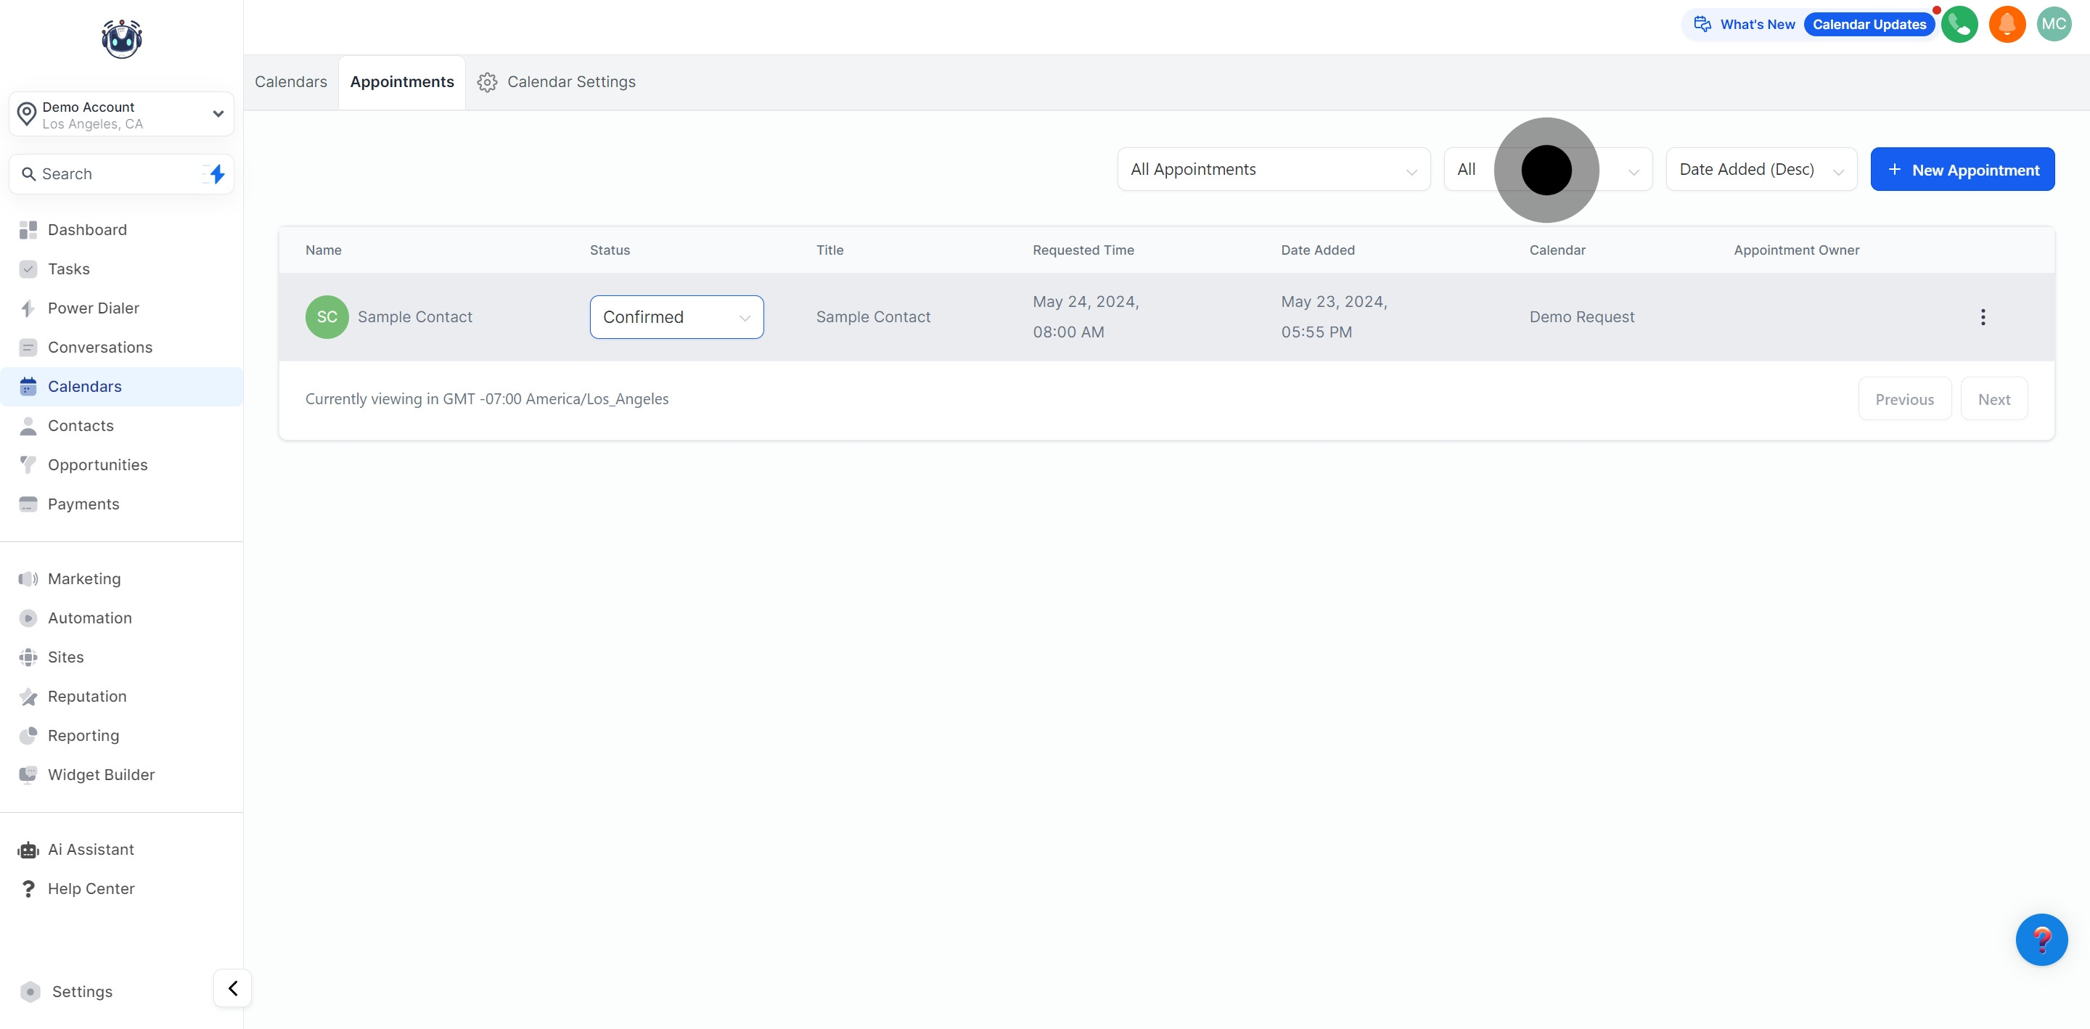2090x1029 pixels.
Task: Click the green phone dialer icon
Action: tap(1959, 25)
